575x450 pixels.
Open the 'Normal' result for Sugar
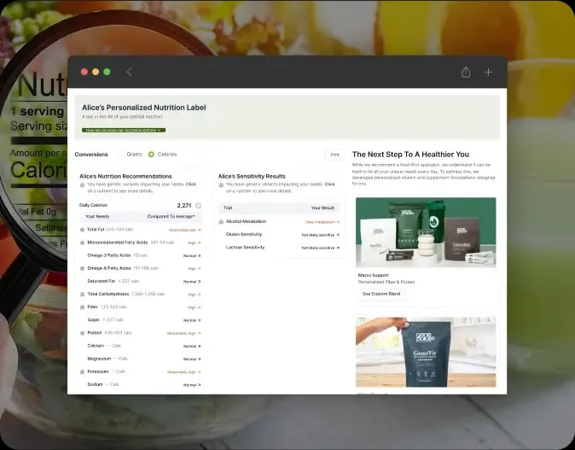click(x=192, y=320)
